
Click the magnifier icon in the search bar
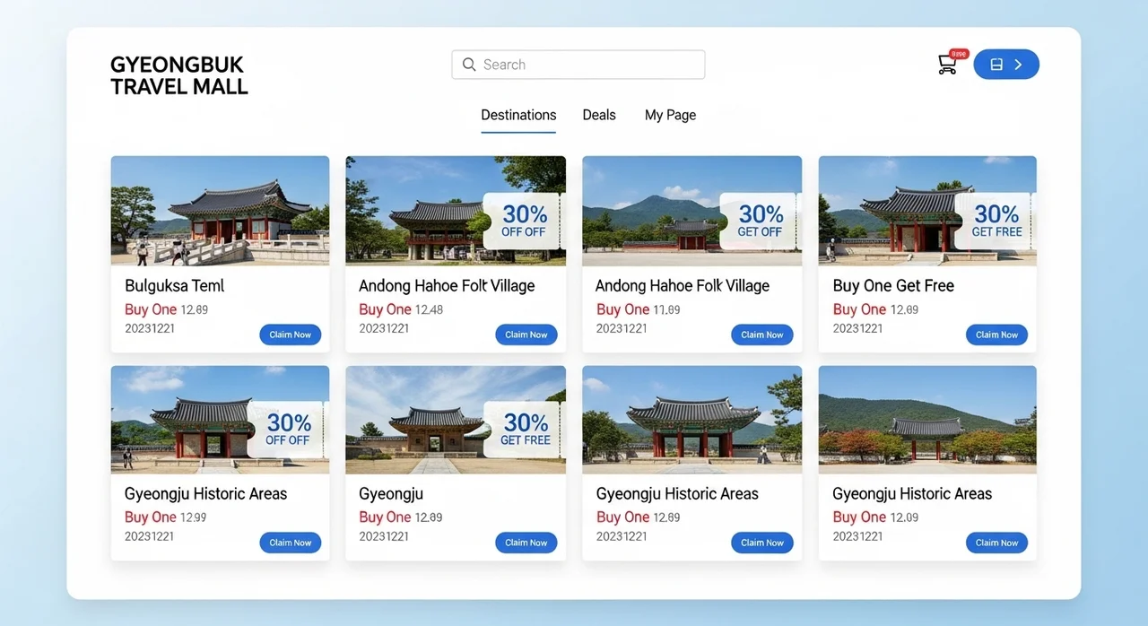tap(468, 65)
